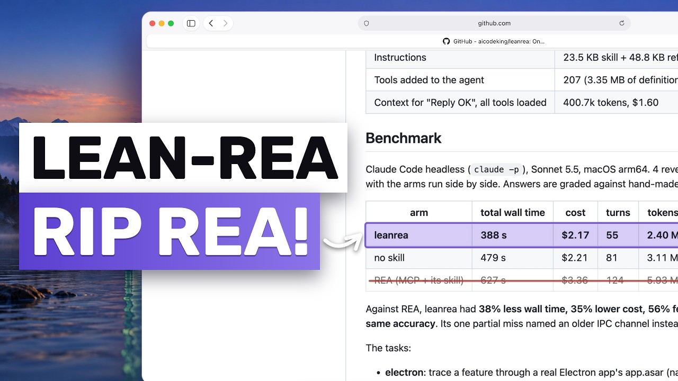
Task: Close the Safari window
Action: pos(153,23)
